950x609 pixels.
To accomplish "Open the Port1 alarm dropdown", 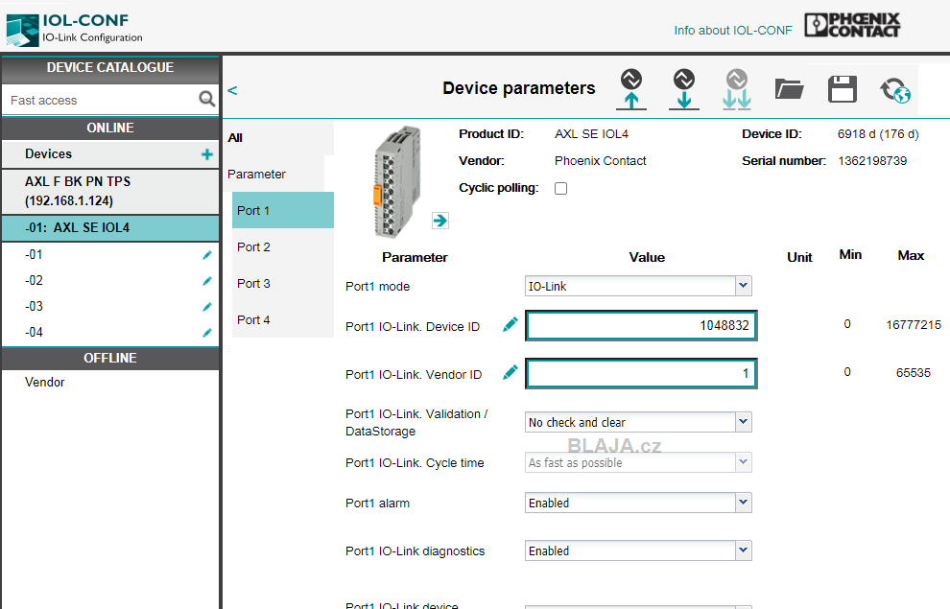I will tap(638, 503).
